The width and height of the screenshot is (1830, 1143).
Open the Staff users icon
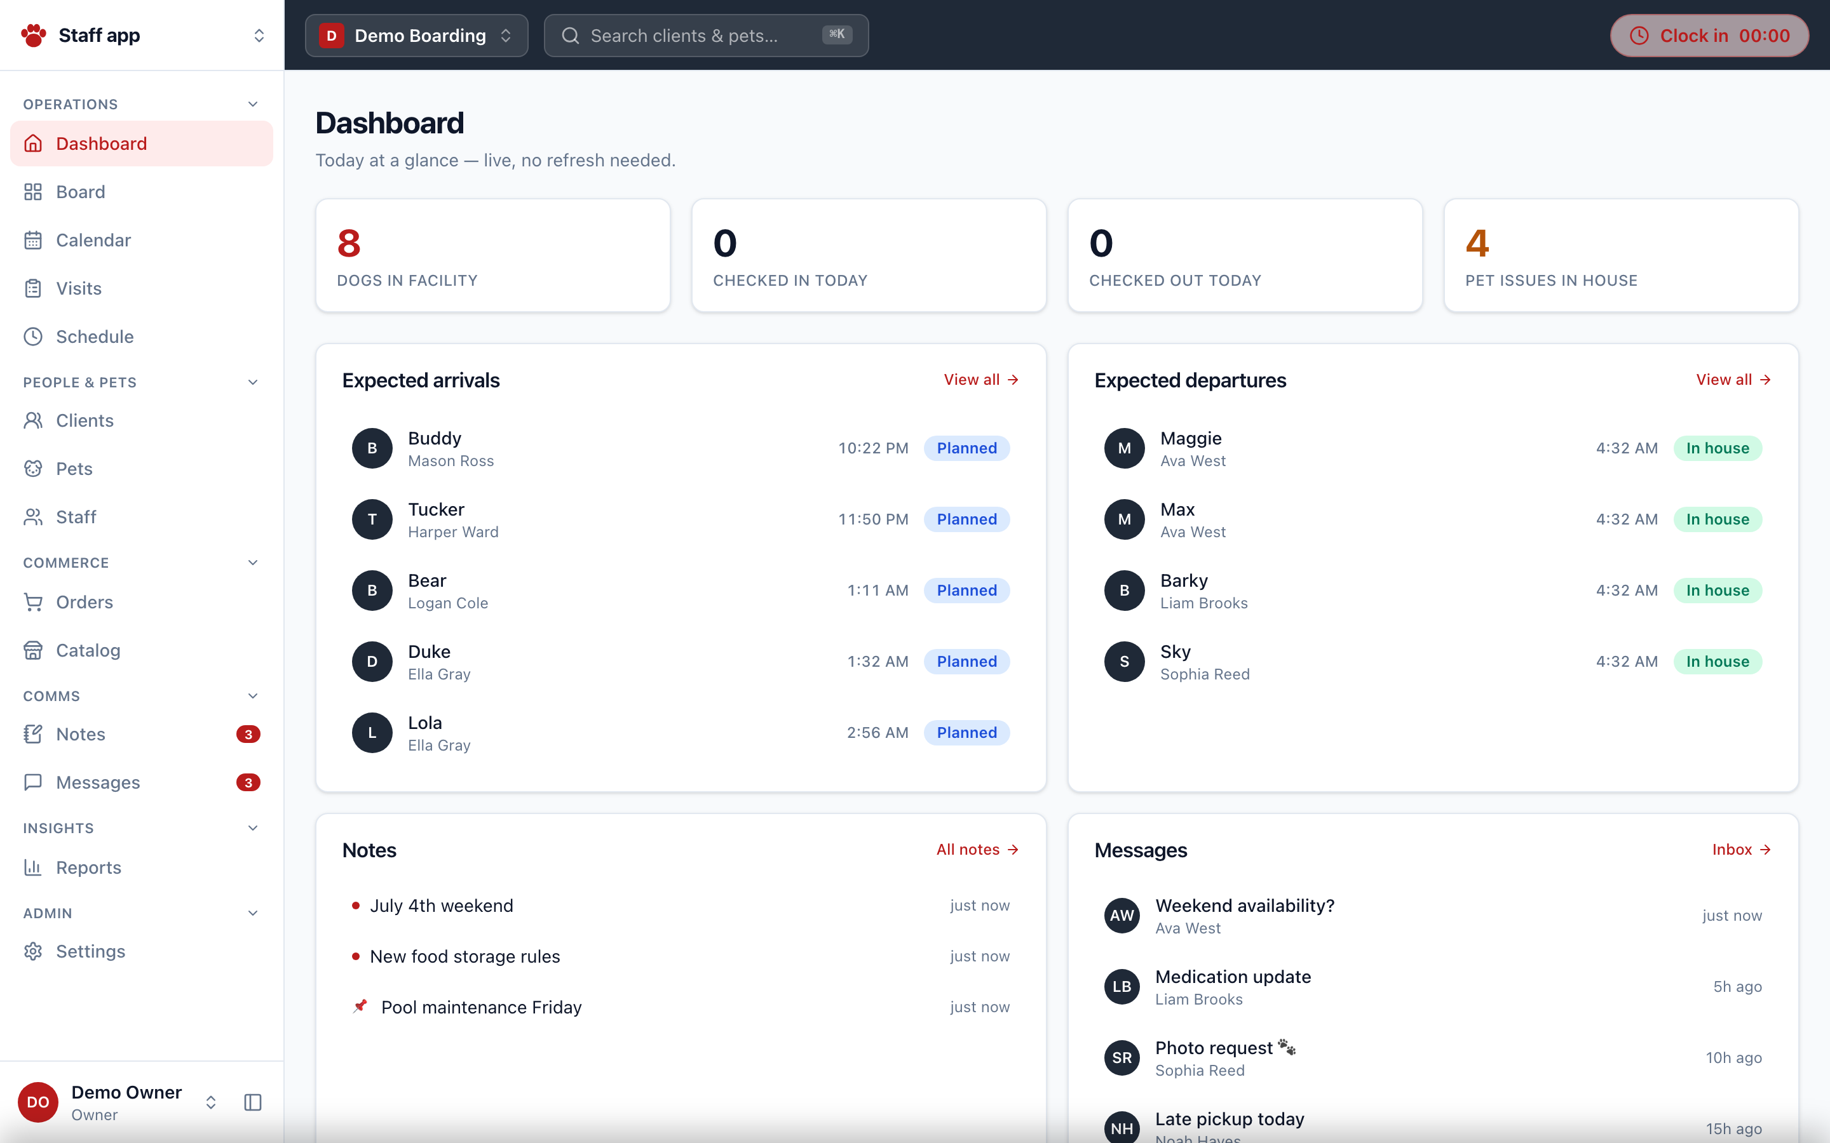[x=33, y=518]
